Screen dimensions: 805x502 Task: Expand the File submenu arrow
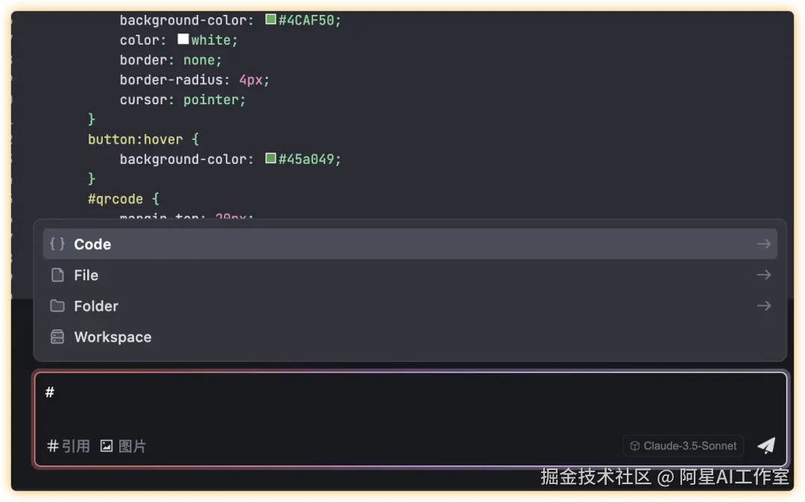point(764,275)
